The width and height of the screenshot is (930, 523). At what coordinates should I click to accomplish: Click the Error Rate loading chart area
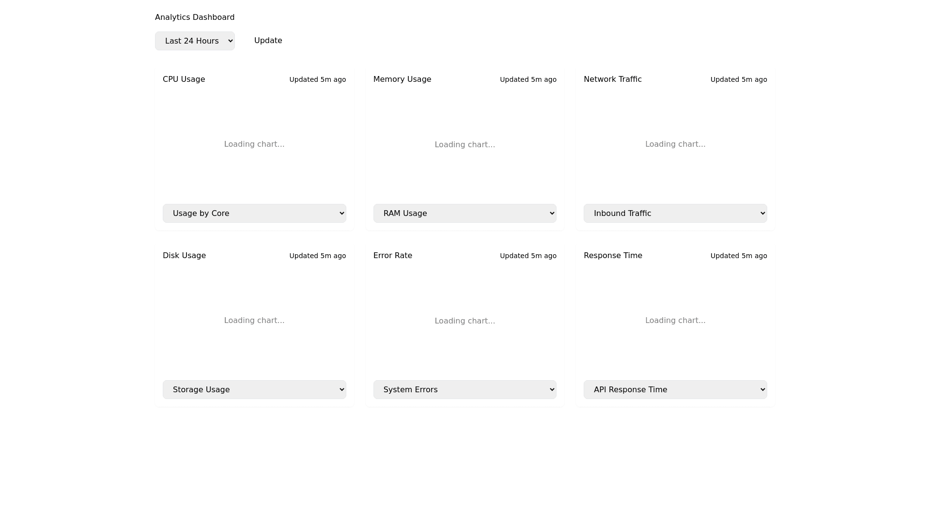pos(465,321)
